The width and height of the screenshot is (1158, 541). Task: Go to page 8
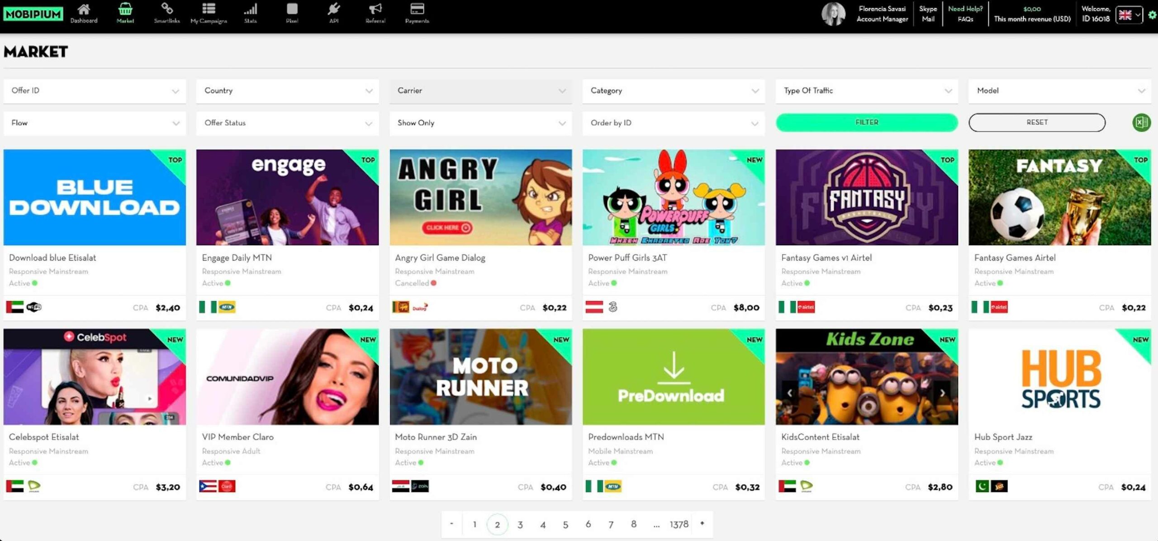[x=634, y=524]
